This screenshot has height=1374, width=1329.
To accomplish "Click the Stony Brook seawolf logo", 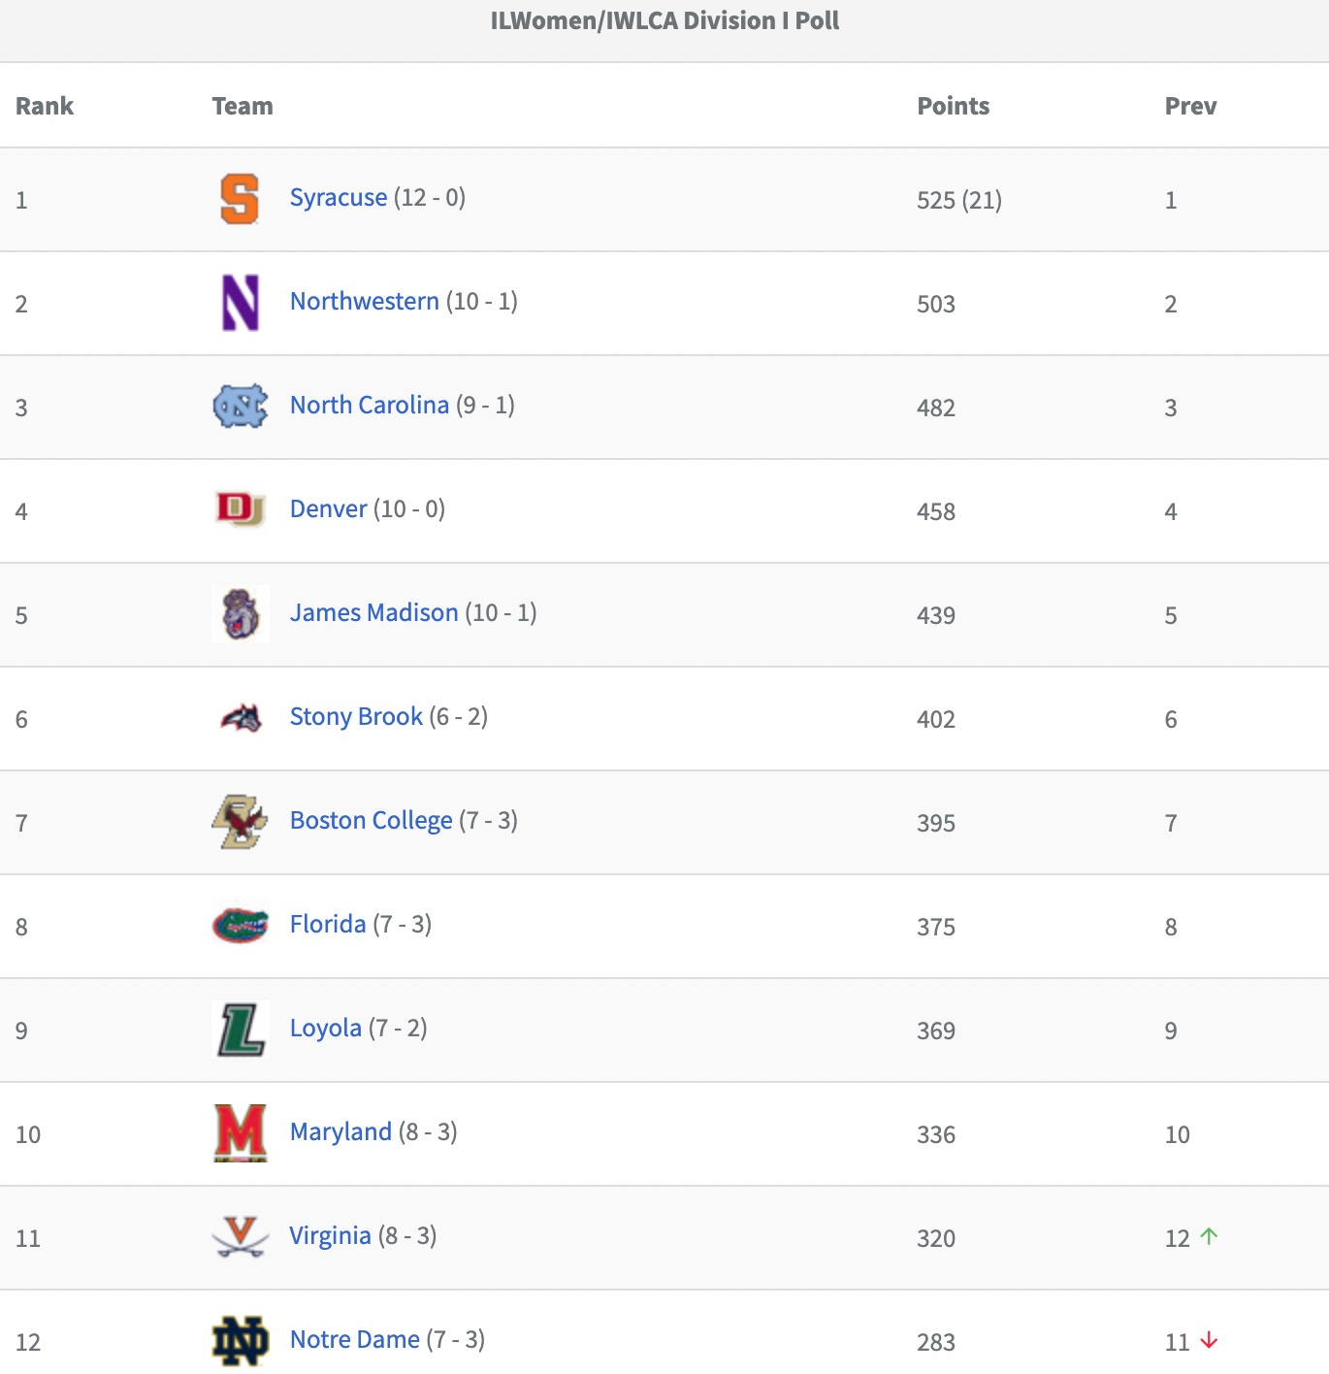I will point(242,718).
